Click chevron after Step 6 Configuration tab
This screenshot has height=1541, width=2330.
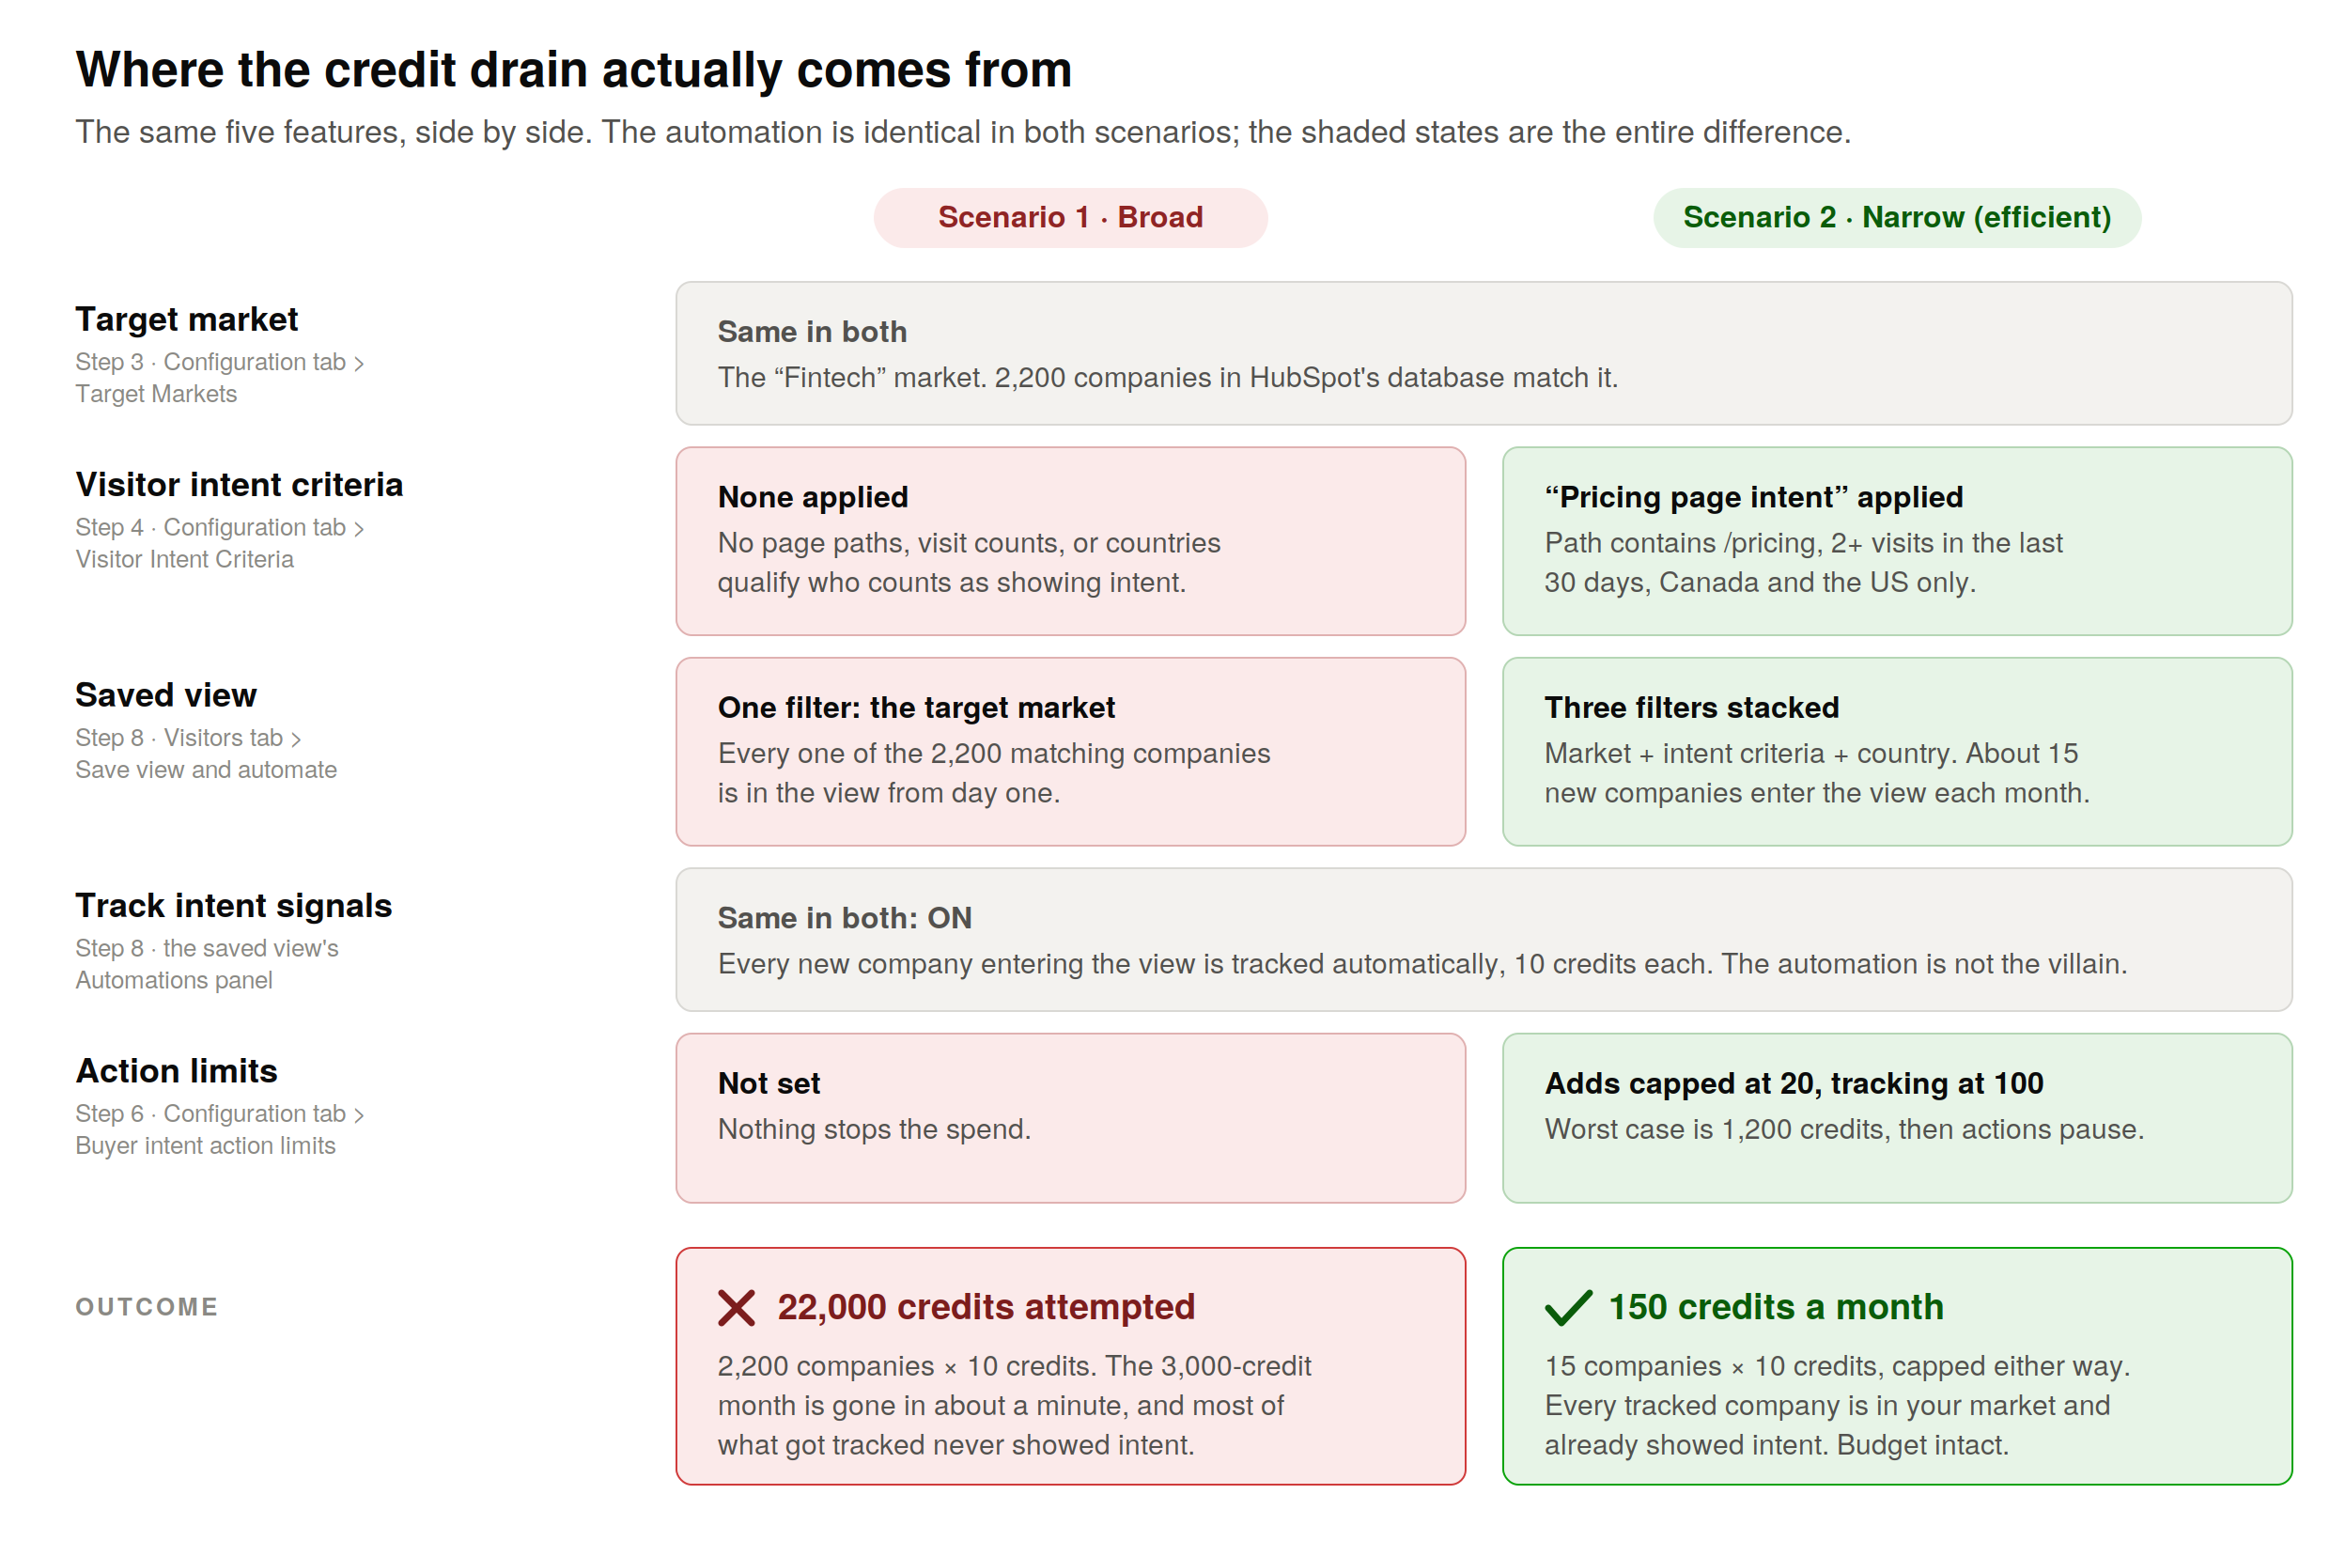359,1115
